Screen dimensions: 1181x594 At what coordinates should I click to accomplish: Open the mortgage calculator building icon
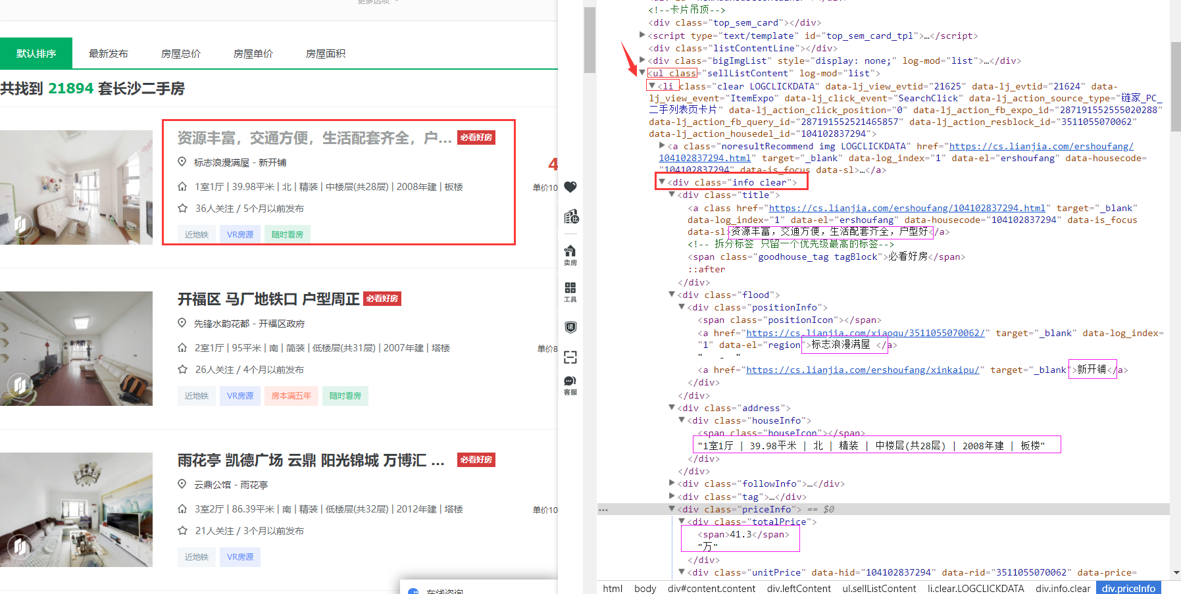tap(570, 217)
